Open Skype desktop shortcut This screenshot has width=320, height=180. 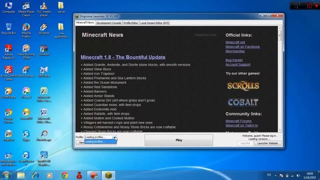click(x=26, y=135)
